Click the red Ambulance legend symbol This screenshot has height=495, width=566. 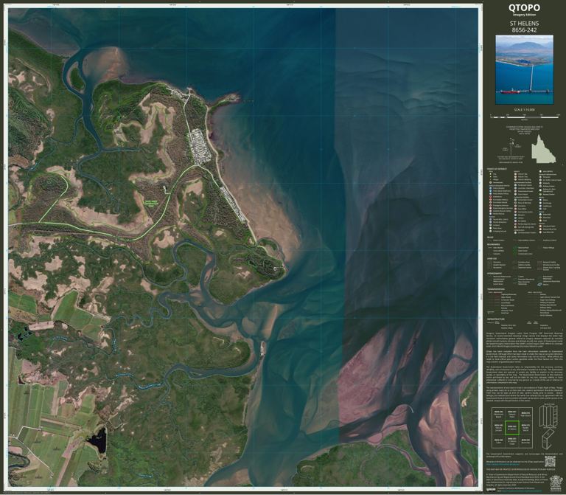[491, 196]
